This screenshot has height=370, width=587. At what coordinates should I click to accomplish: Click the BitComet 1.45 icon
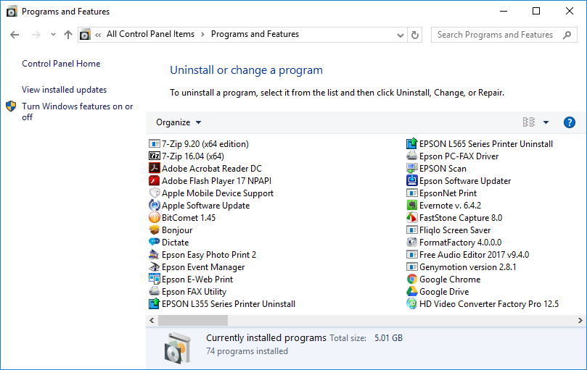[155, 218]
